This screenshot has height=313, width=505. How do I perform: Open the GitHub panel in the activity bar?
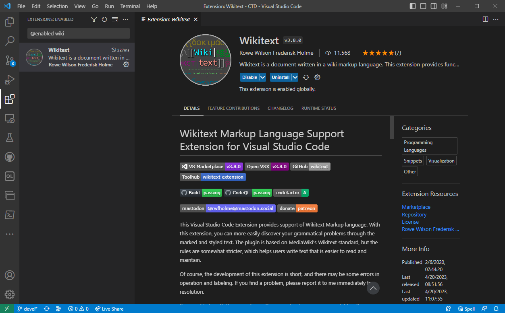tap(9, 157)
